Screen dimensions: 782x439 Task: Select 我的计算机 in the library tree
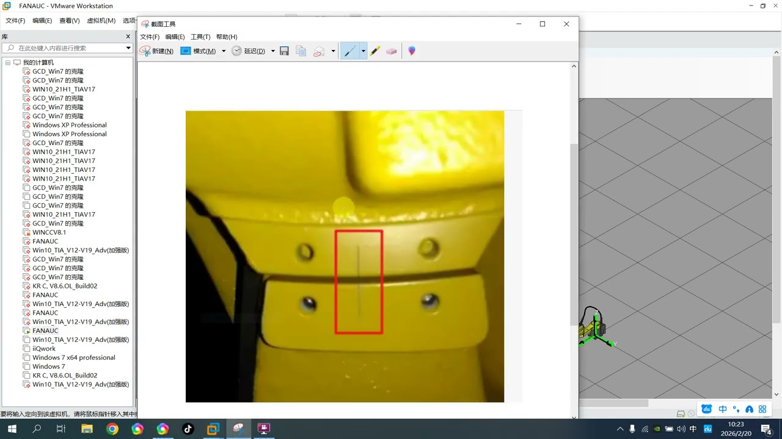(x=38, y=62)
